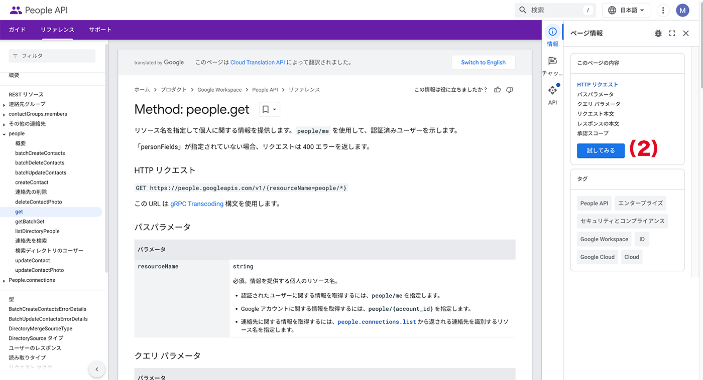Click the 試してみる button
The width and height of the screenshot is (703, 380).
pos(601,150)
